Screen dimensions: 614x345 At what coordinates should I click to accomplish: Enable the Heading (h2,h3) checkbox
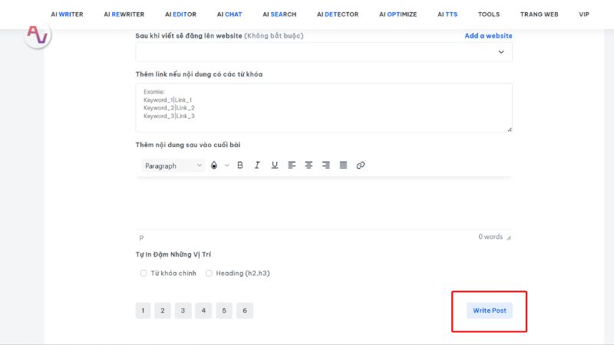pos(209,273)
